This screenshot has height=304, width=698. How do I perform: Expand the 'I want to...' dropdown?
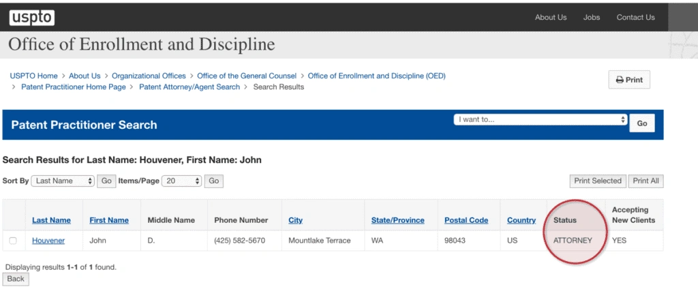click(541, 120)
